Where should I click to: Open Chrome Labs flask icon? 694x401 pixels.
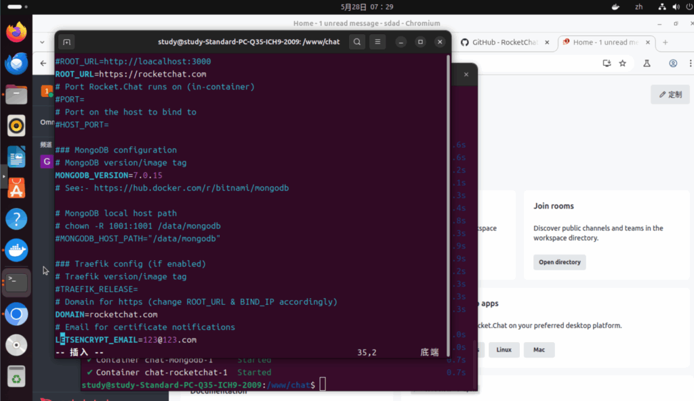[647, 63]
